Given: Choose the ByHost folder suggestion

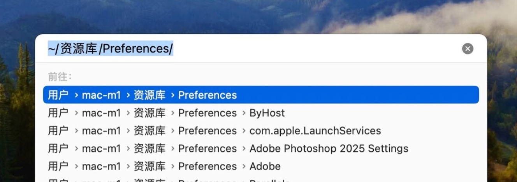Looking at the screenshot, I should tap(267, 113).
